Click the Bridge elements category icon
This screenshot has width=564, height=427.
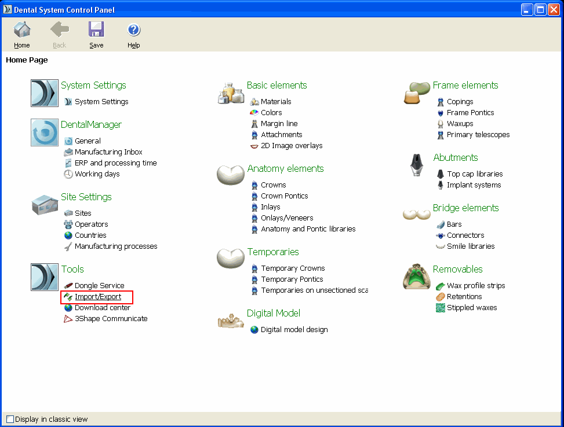[x=417, y=215]
